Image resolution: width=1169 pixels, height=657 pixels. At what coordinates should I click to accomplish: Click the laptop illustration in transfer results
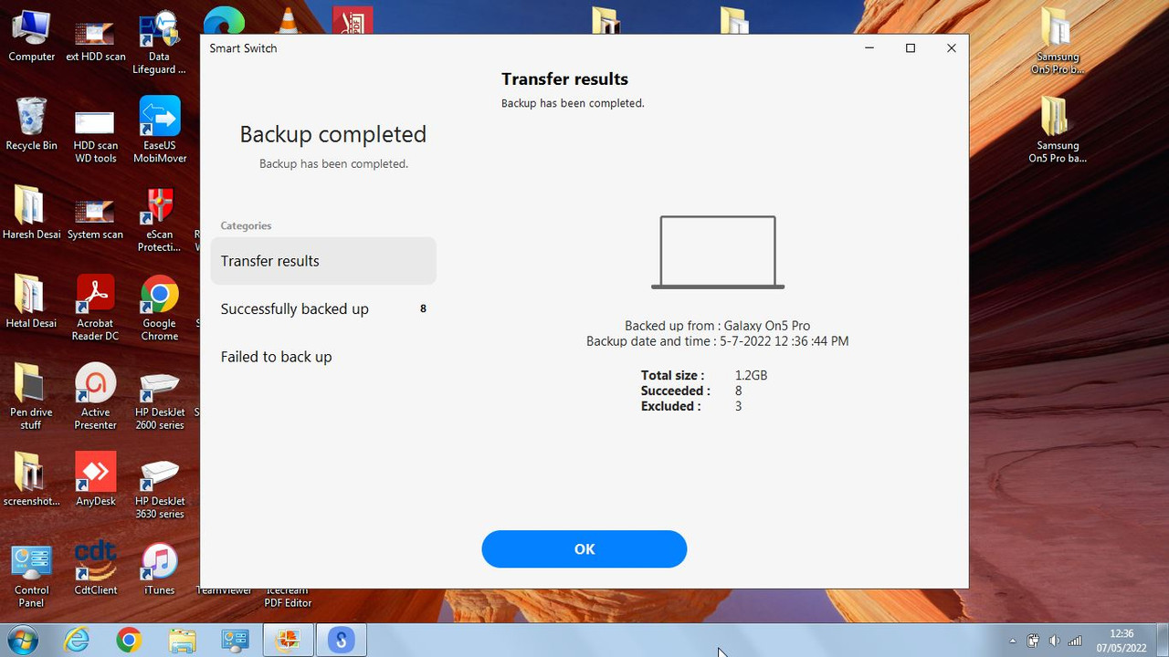click(718, 252)
